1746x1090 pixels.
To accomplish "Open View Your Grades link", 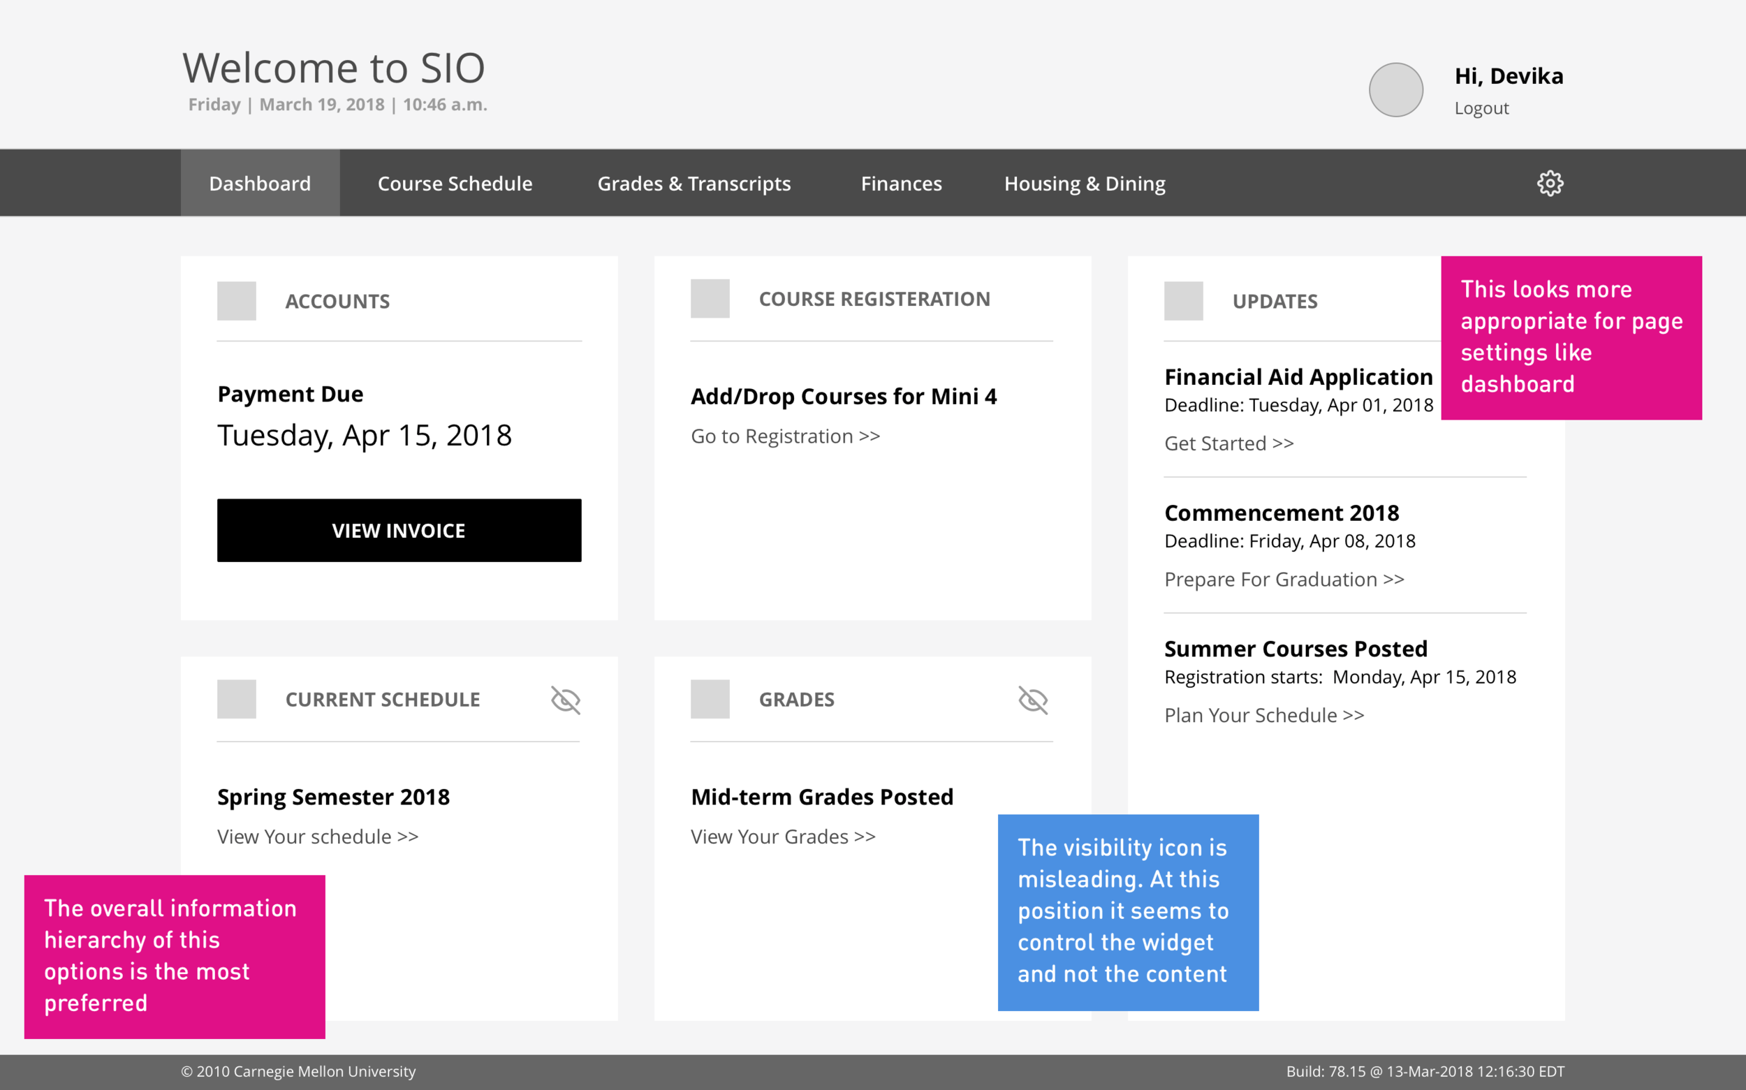I will 784,837.
